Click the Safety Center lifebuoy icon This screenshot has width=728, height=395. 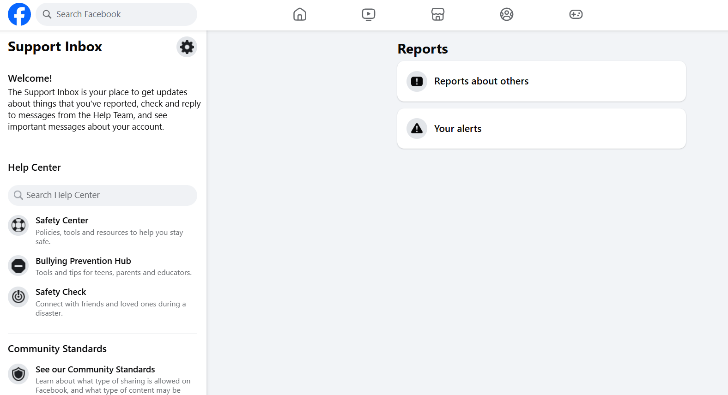coord(18,225)
